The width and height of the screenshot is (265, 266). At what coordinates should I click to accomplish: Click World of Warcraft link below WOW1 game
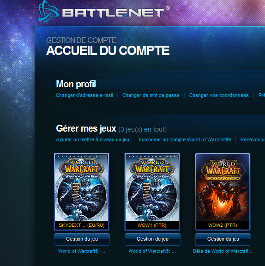click(152, 251)
